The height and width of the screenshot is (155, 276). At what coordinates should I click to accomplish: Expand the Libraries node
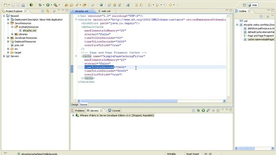(12, 34)
